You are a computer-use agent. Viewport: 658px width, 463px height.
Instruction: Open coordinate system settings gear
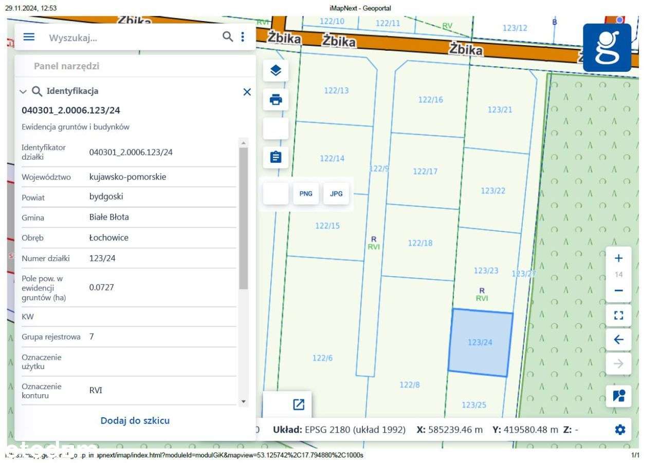coord(620,430)
